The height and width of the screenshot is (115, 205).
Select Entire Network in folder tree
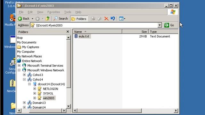coord(32,61)
